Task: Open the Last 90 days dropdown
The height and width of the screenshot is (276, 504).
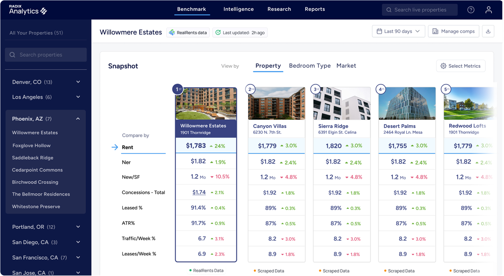Action: [398, 31]
